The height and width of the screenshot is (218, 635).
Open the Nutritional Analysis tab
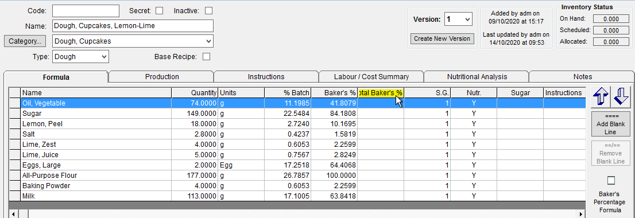point(477,76)
